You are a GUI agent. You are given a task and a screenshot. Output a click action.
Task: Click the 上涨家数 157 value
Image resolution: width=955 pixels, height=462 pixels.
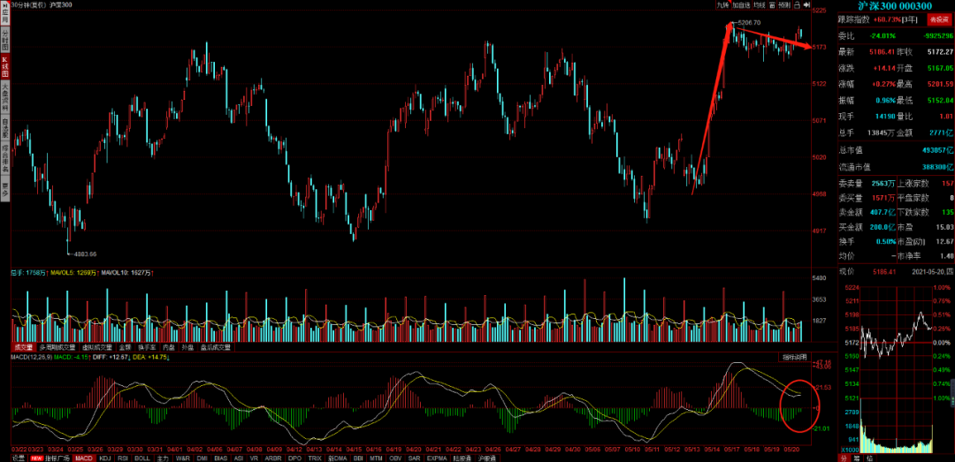coord(946,183)
